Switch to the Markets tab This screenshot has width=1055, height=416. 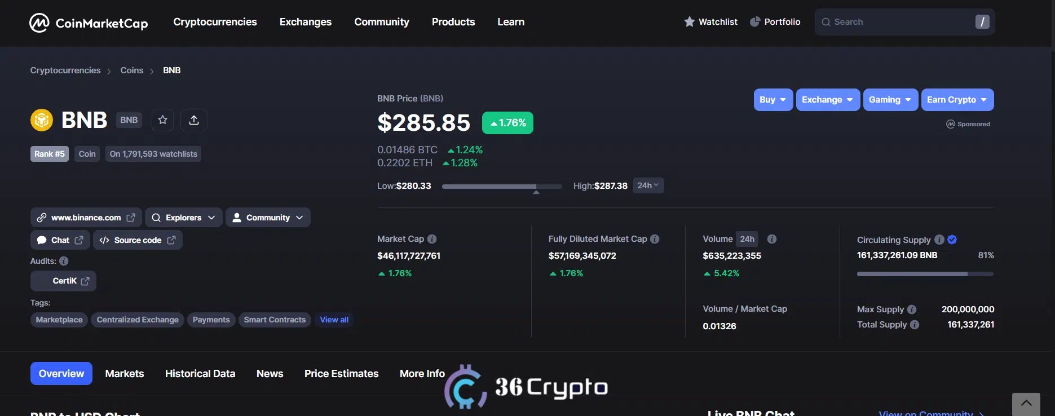[125, 374]
